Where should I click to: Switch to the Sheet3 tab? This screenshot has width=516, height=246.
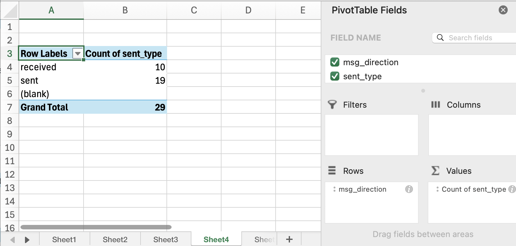pyautogui.click(x=165, y=240)
